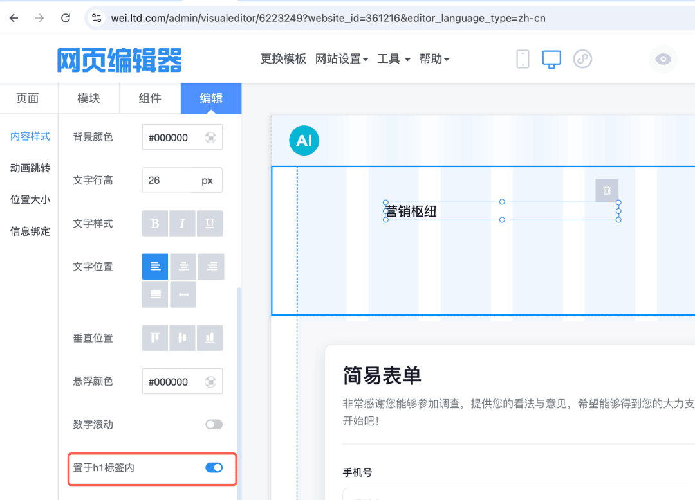The height and width of the screenshot is (500, 695).
Task: Turn off the 置于h1标签内 switch
Action: pos(214,468)
